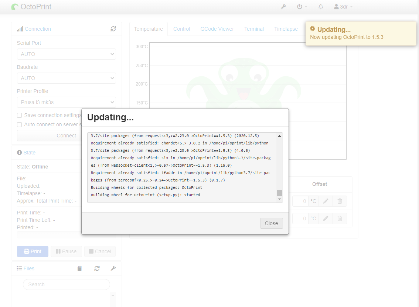Focus the file Search field

[x=66, y=284]
